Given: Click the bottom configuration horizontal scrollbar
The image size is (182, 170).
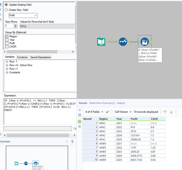Looking at the screenshot, I should tap(38, 135).
